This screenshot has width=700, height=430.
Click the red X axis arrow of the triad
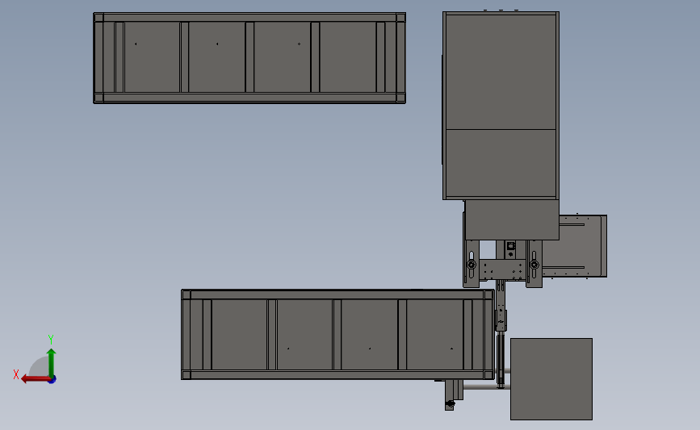[x=35, y=379]
